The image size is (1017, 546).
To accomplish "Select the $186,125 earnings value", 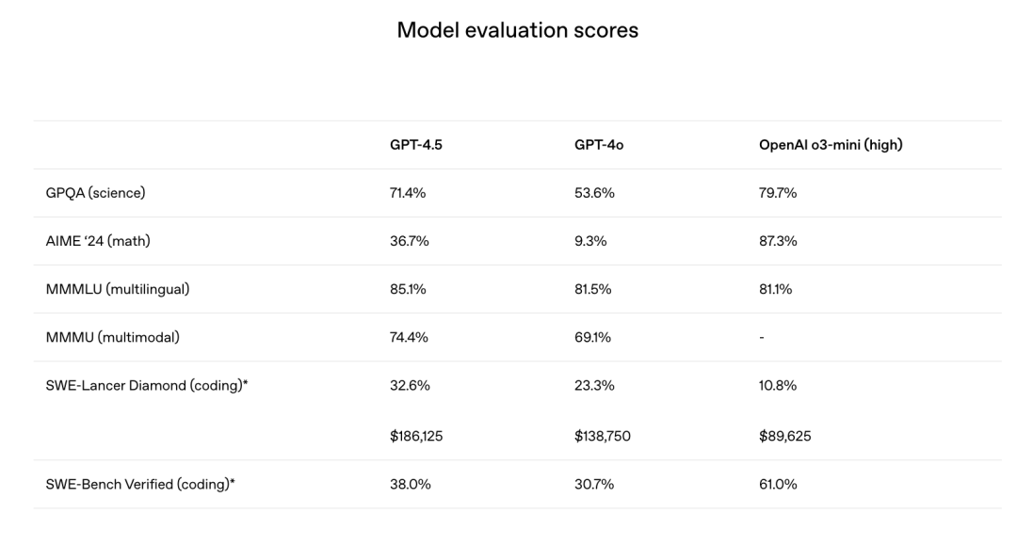I will coord(417,436).
